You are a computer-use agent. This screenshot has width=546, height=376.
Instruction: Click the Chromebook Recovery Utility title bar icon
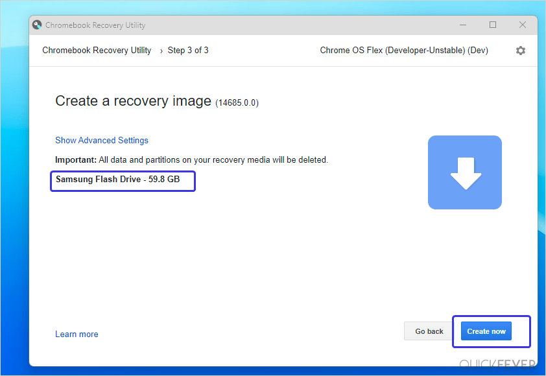pos(37,25)
